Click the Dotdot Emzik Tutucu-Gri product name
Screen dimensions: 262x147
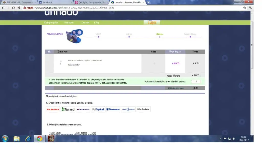pos(85,60)
